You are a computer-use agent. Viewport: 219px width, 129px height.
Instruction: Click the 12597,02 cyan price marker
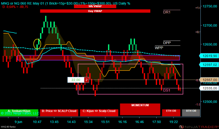point(209,65)
